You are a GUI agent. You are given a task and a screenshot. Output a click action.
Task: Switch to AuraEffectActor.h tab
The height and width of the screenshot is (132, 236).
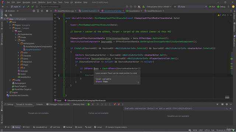click(154, 11)
